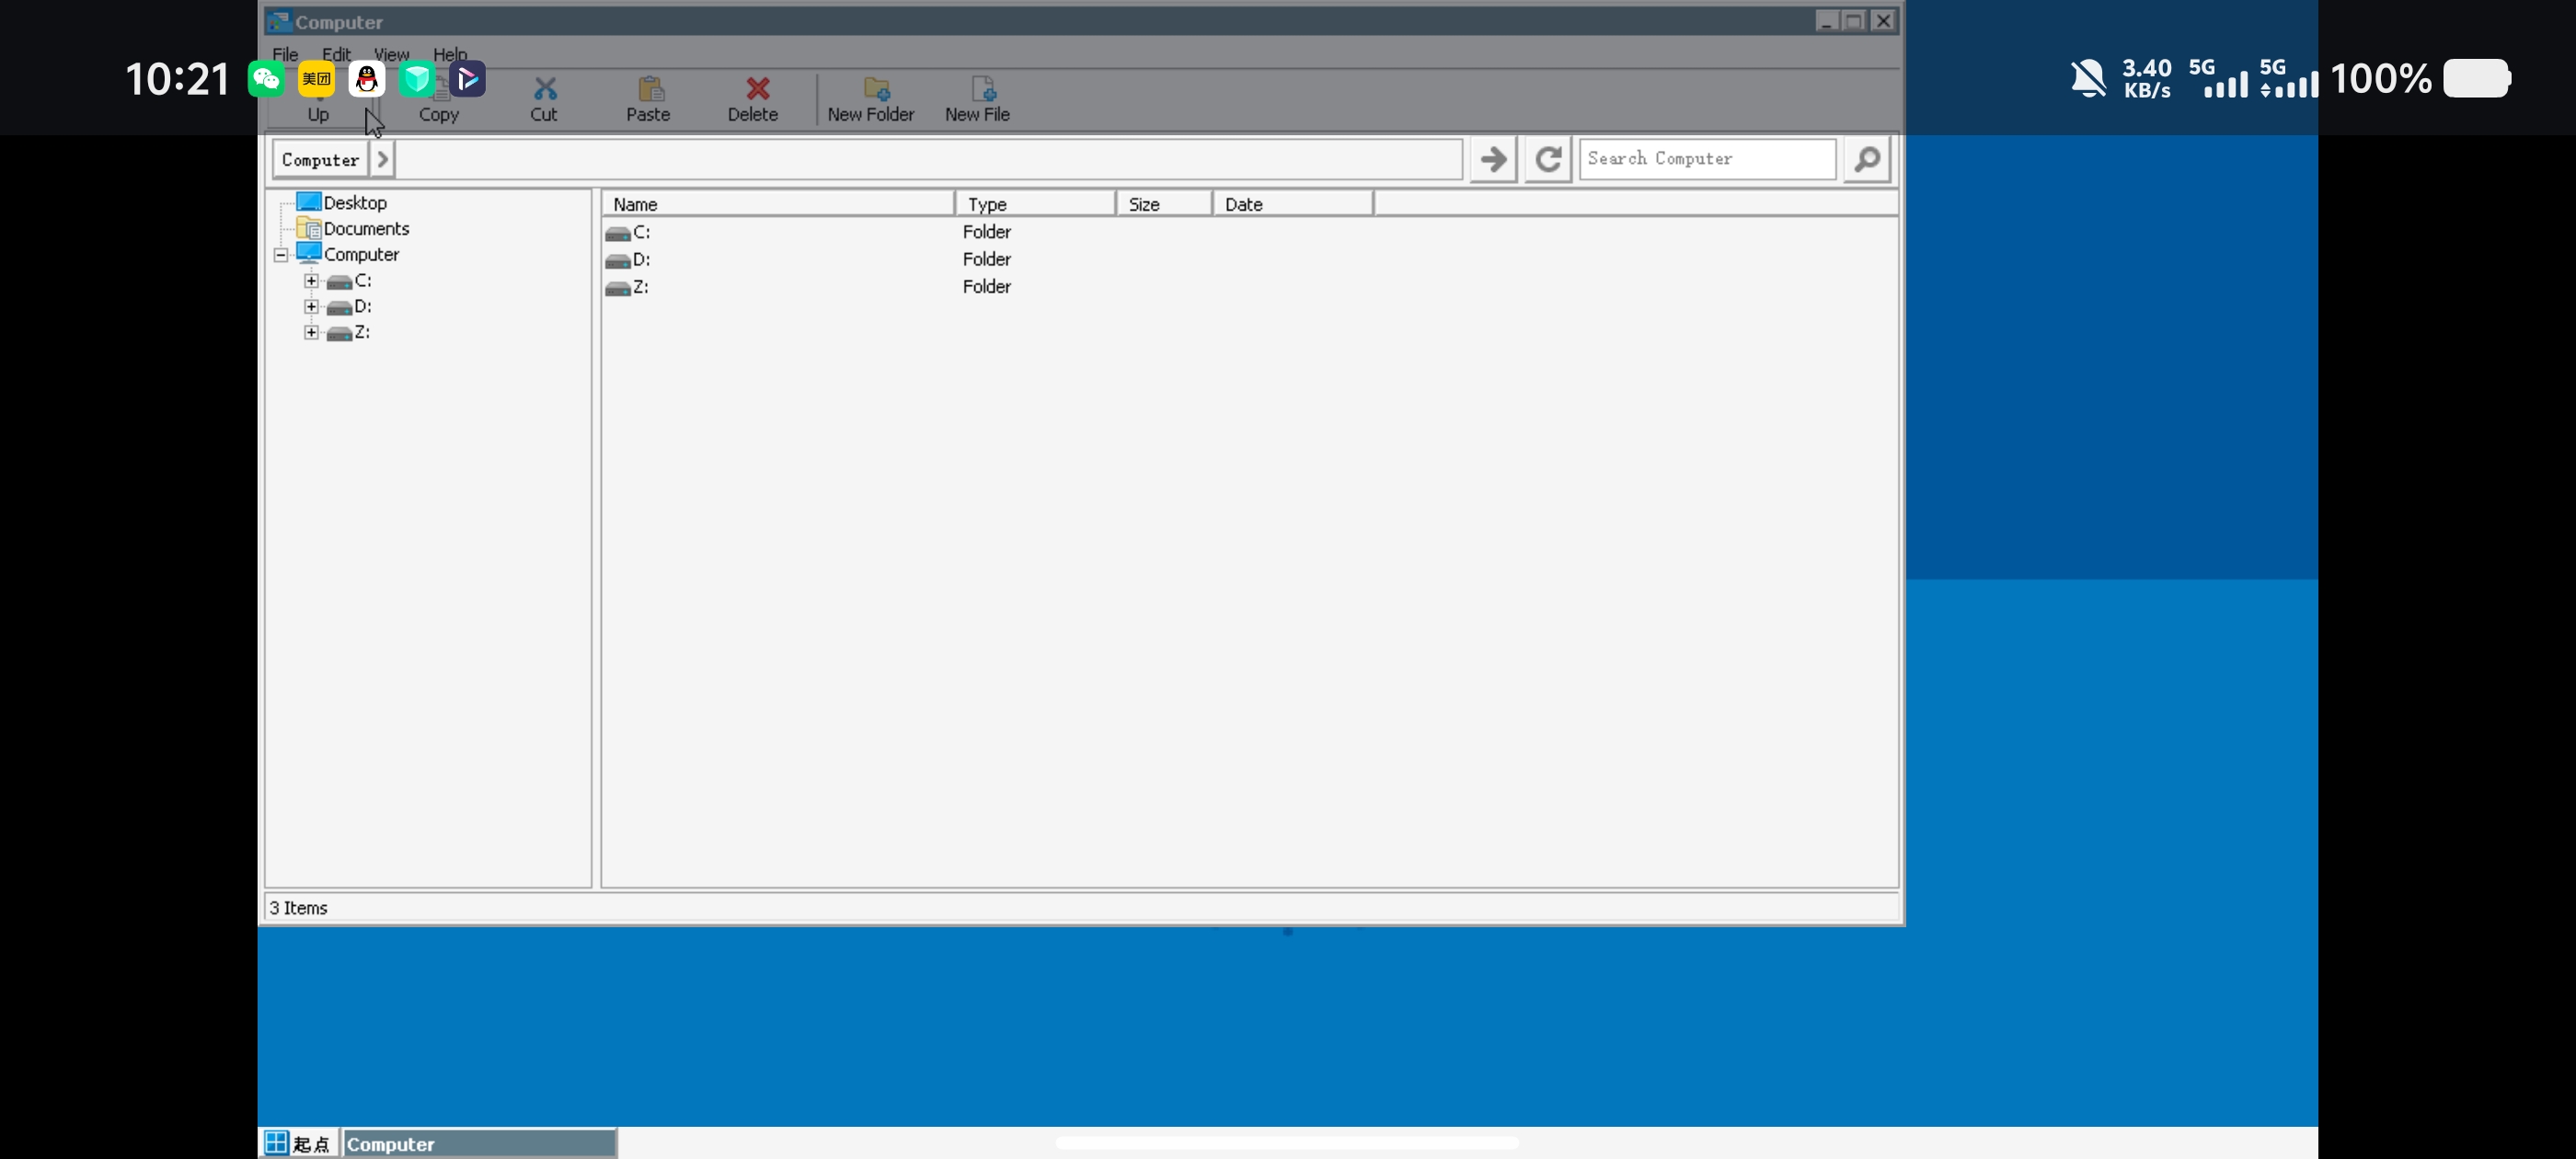
Task: Select the C: drive in the file list
Action: 628,232
